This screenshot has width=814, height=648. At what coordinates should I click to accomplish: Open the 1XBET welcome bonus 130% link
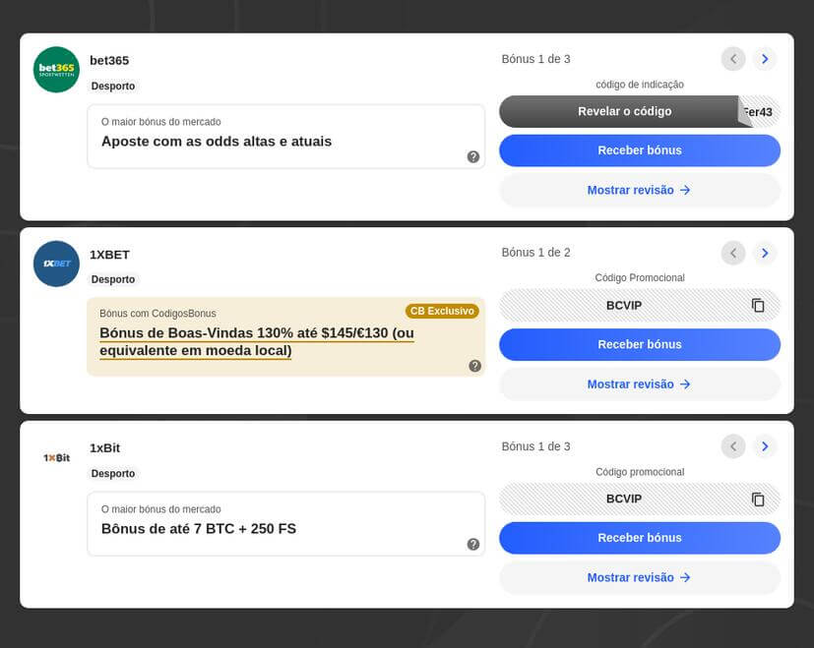point(256,342)
